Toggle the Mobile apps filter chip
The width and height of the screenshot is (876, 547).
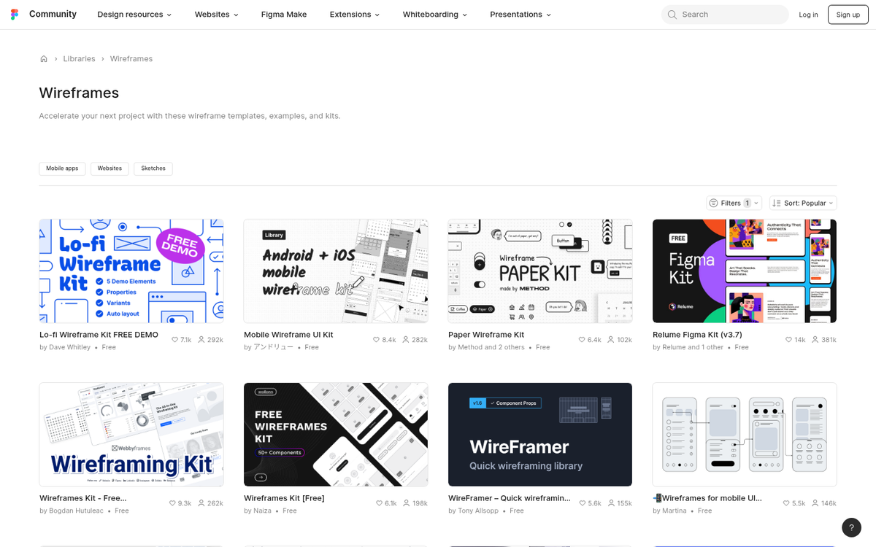point(62,168)
